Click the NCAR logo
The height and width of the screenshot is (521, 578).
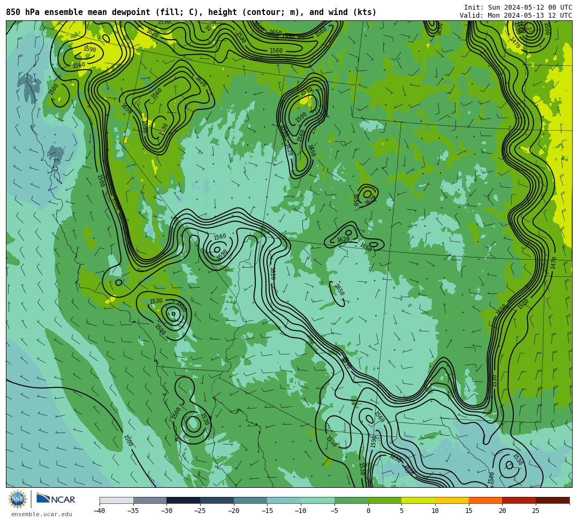tap(56, 499)
